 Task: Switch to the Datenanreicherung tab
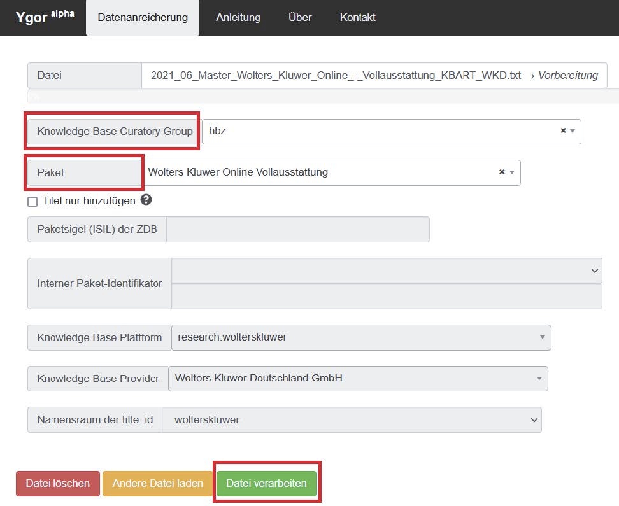click(143, 18)
